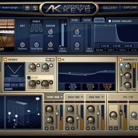Image resolution: width=138 pixels, height=138 pixels.
Task: Click the tremolo Flt Amt knob
Action: click(x=45, y=84)
